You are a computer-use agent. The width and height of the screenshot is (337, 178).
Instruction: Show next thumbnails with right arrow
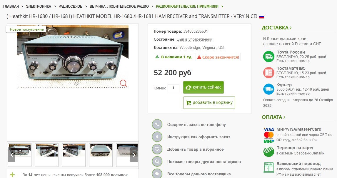point(134,155)
